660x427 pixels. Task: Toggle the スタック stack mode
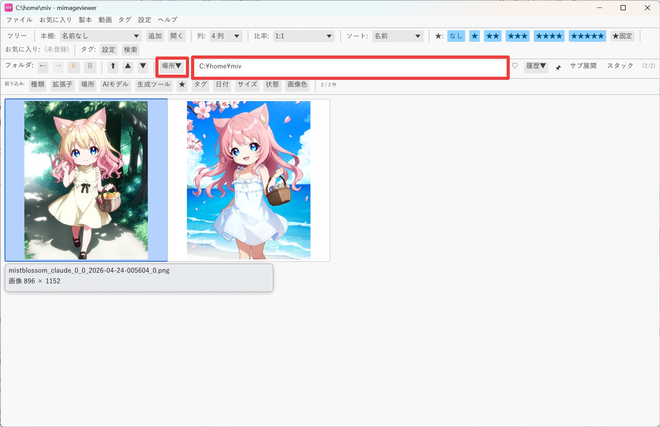tap(620, 66)
